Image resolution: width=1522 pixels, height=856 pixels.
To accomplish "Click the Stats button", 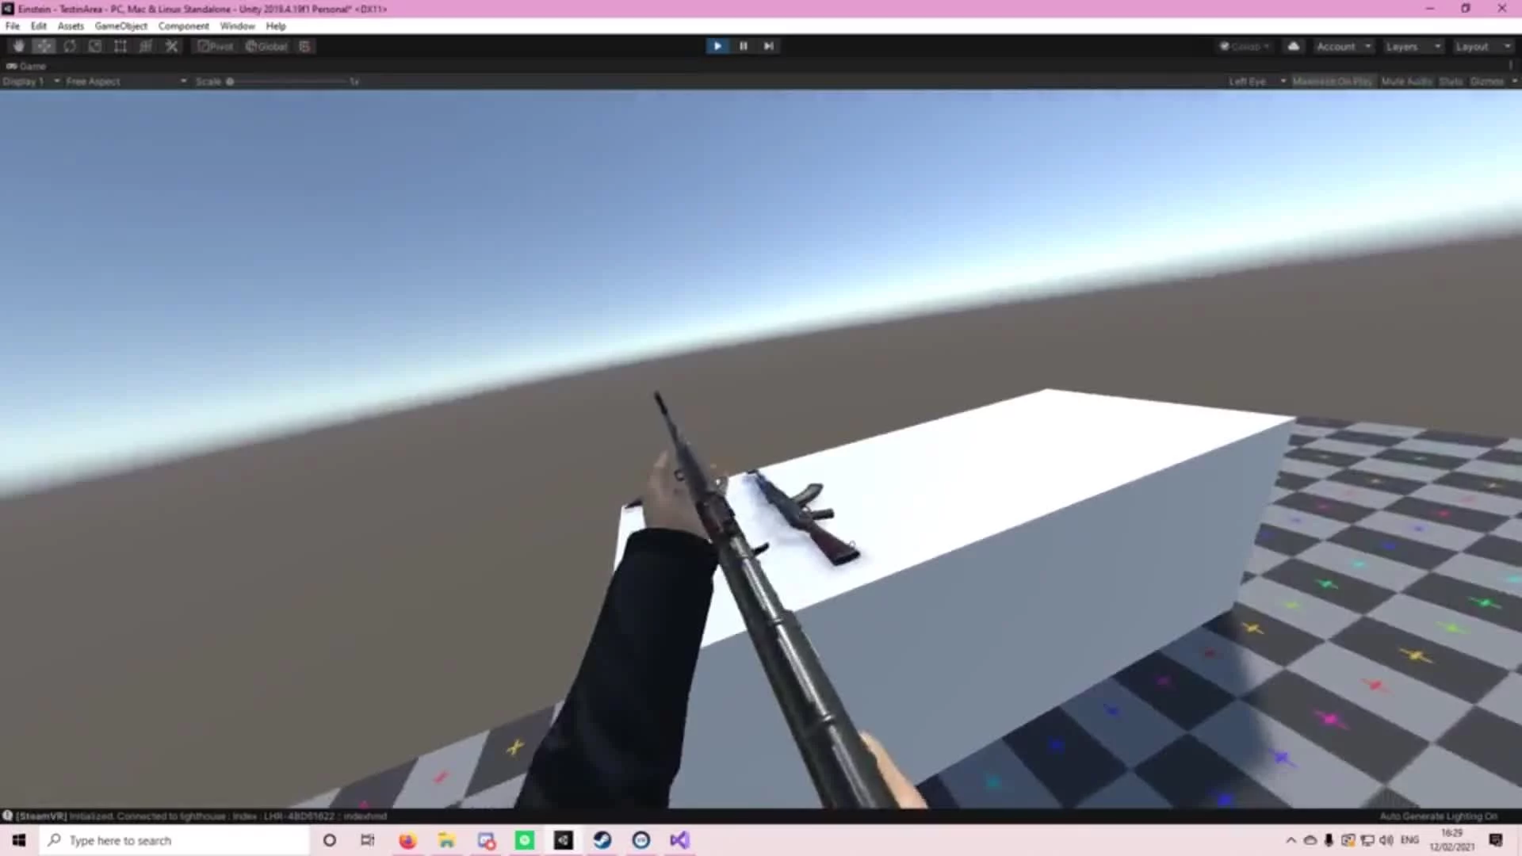I will coord(1451,82).
